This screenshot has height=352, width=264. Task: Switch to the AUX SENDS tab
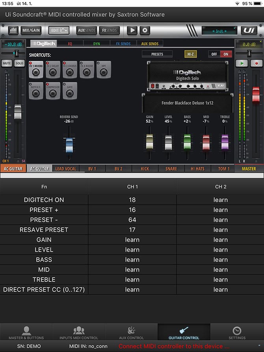click(x=150, y=43)
